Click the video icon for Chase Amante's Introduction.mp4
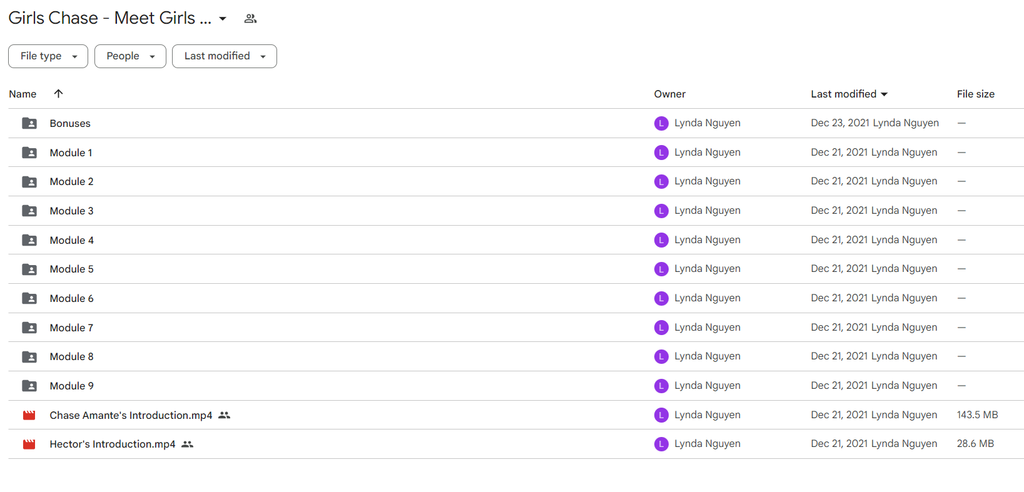This screenshot has width=1024, height=492. [29, 415]
